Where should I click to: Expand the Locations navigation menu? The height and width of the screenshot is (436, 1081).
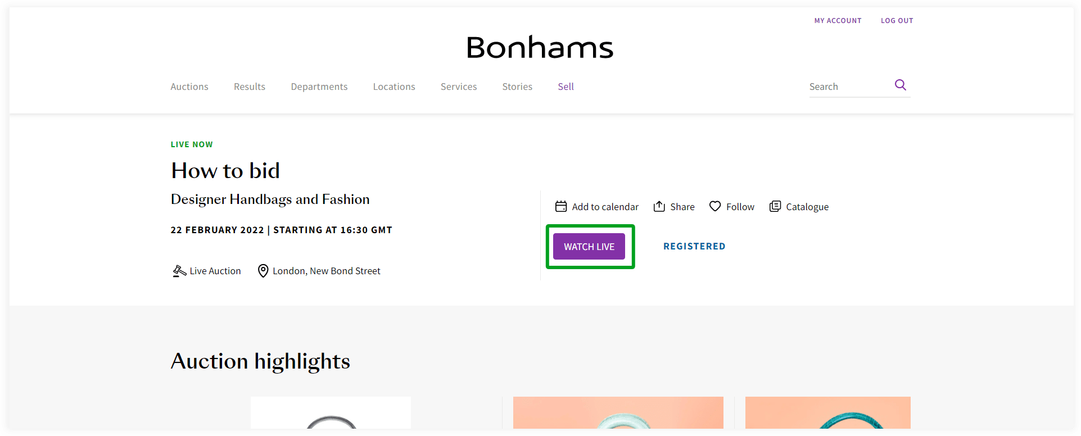pyautogui.click(x=394, y=87)
